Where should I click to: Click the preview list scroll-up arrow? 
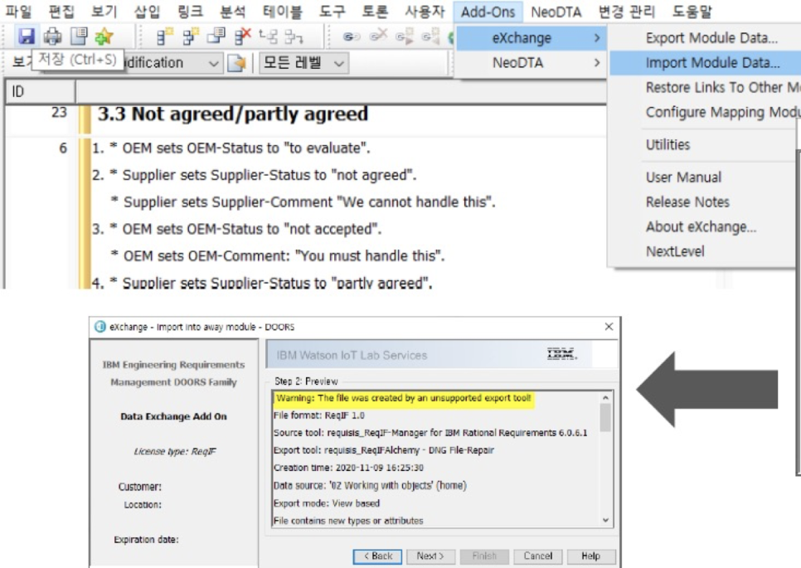[x=605, y=398]
